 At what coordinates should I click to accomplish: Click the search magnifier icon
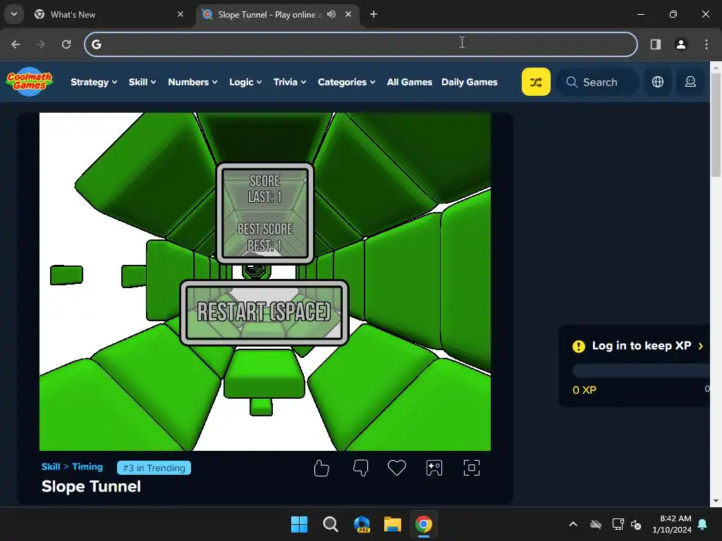[572, 82]
